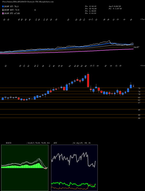145x191 pixels.
Task: Click the ADX (14 day) values readout
Action: coord(81,143)
